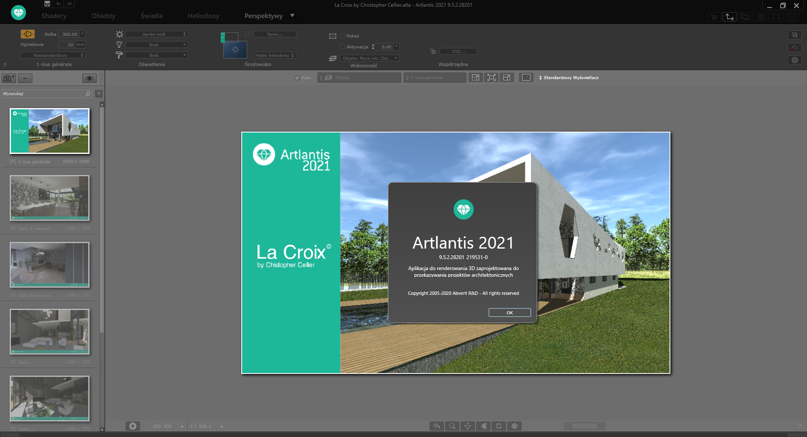Click the XYZ... coordinates button
This screenshot has height=437, width=807.
click(x=459, y=51)
